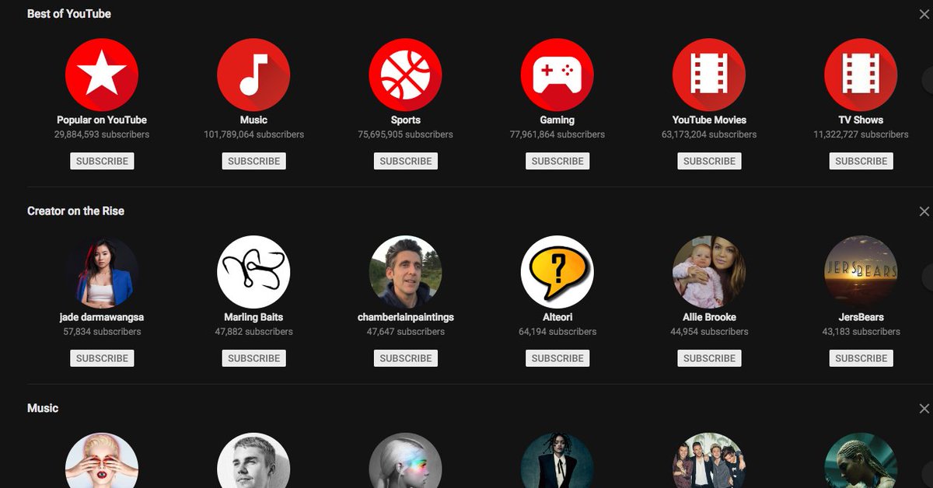This screenshot has height=488, width=933.
Task: Open the JersBears name link
Action: 861,318
